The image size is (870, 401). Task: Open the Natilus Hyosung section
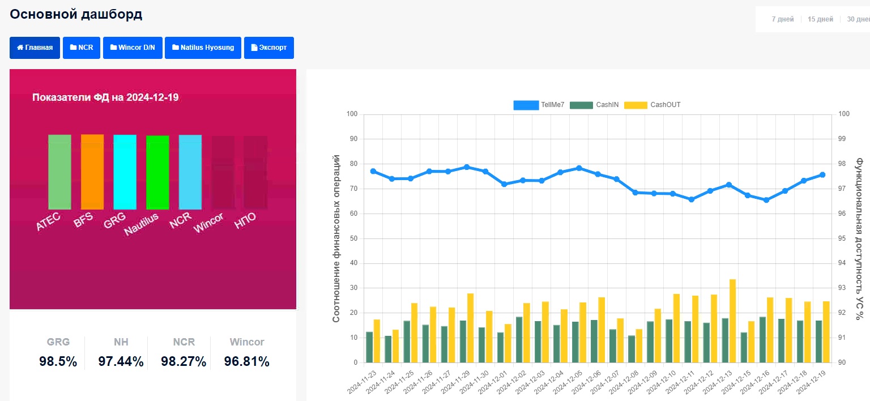(203, 48)
